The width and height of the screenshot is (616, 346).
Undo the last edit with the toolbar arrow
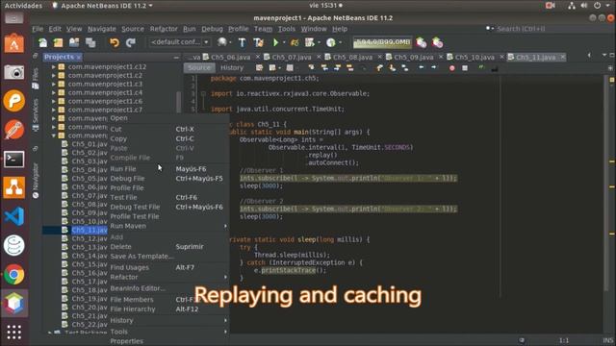[115, 42]
